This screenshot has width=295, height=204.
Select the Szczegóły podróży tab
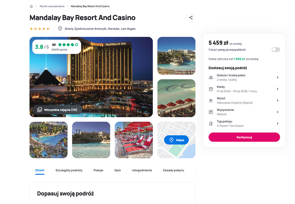(69, 170)
